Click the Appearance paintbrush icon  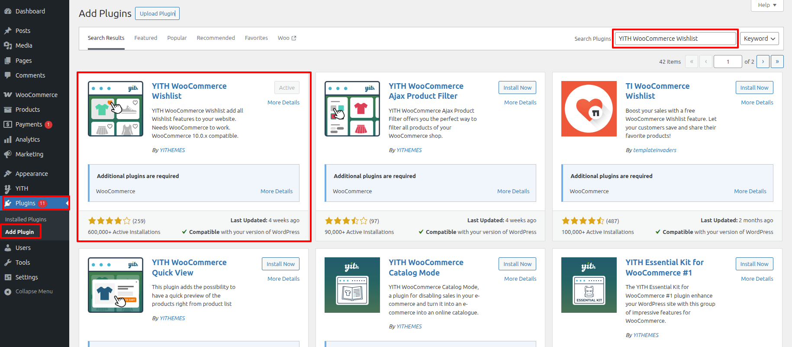(8, 174)
